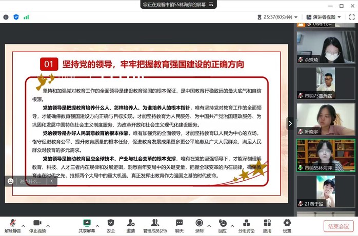Image resolution: width=358 pixels, height=236 pixels.
Task: Open the screen-share banner menu icon
Action: point(211,4)
